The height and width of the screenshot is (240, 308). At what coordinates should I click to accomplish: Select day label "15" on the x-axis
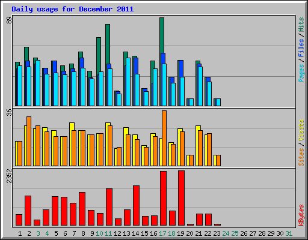144,233
